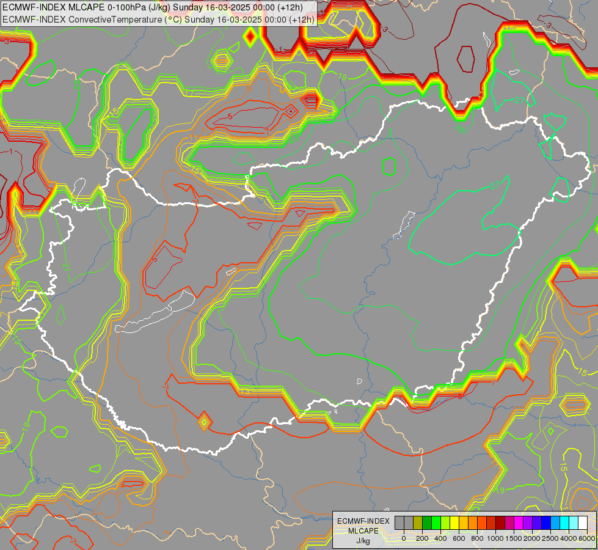Image resolution: width=598 pixels, height=550 pixels.
Task: Click the MLCAPE 0-100hPa title line
Action: point(153,7)
